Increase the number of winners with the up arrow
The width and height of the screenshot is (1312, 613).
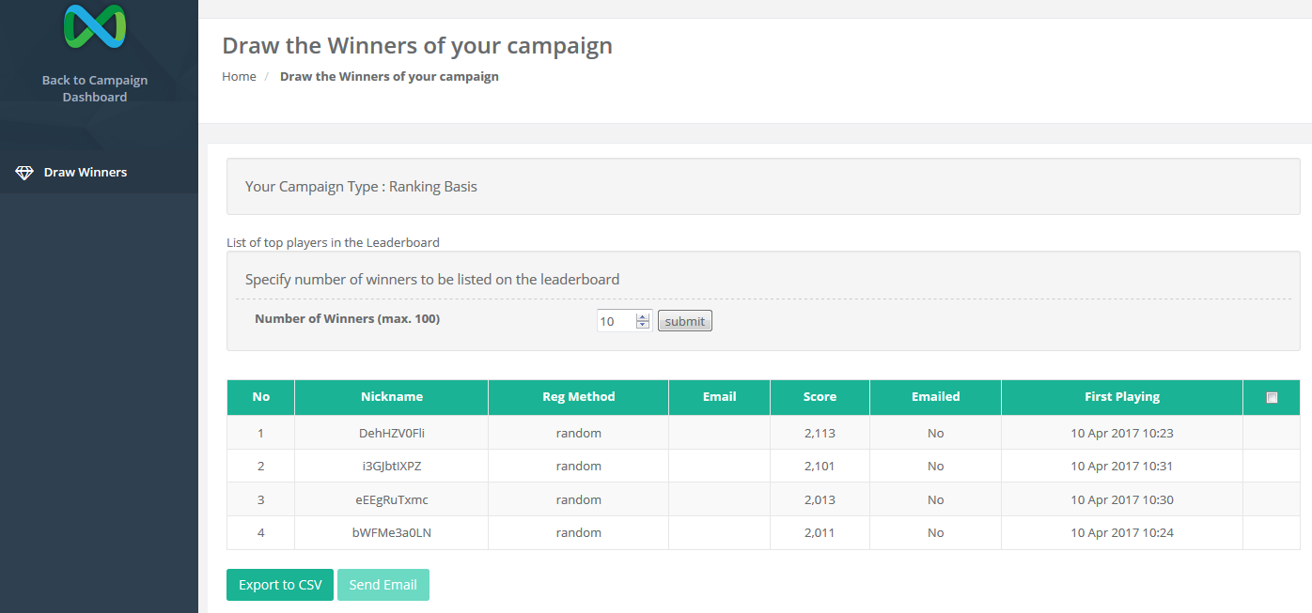coord(643,317)
